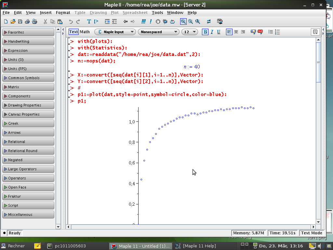Screen dimensions: 333x250
Task: Toggle italic formatting
Action: (x=212, y=32)
